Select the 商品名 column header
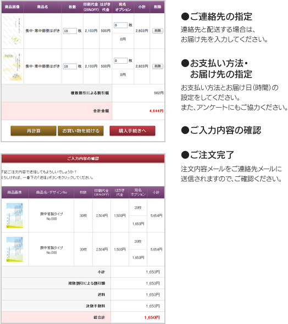288x324 pixels. coord(42,7)
